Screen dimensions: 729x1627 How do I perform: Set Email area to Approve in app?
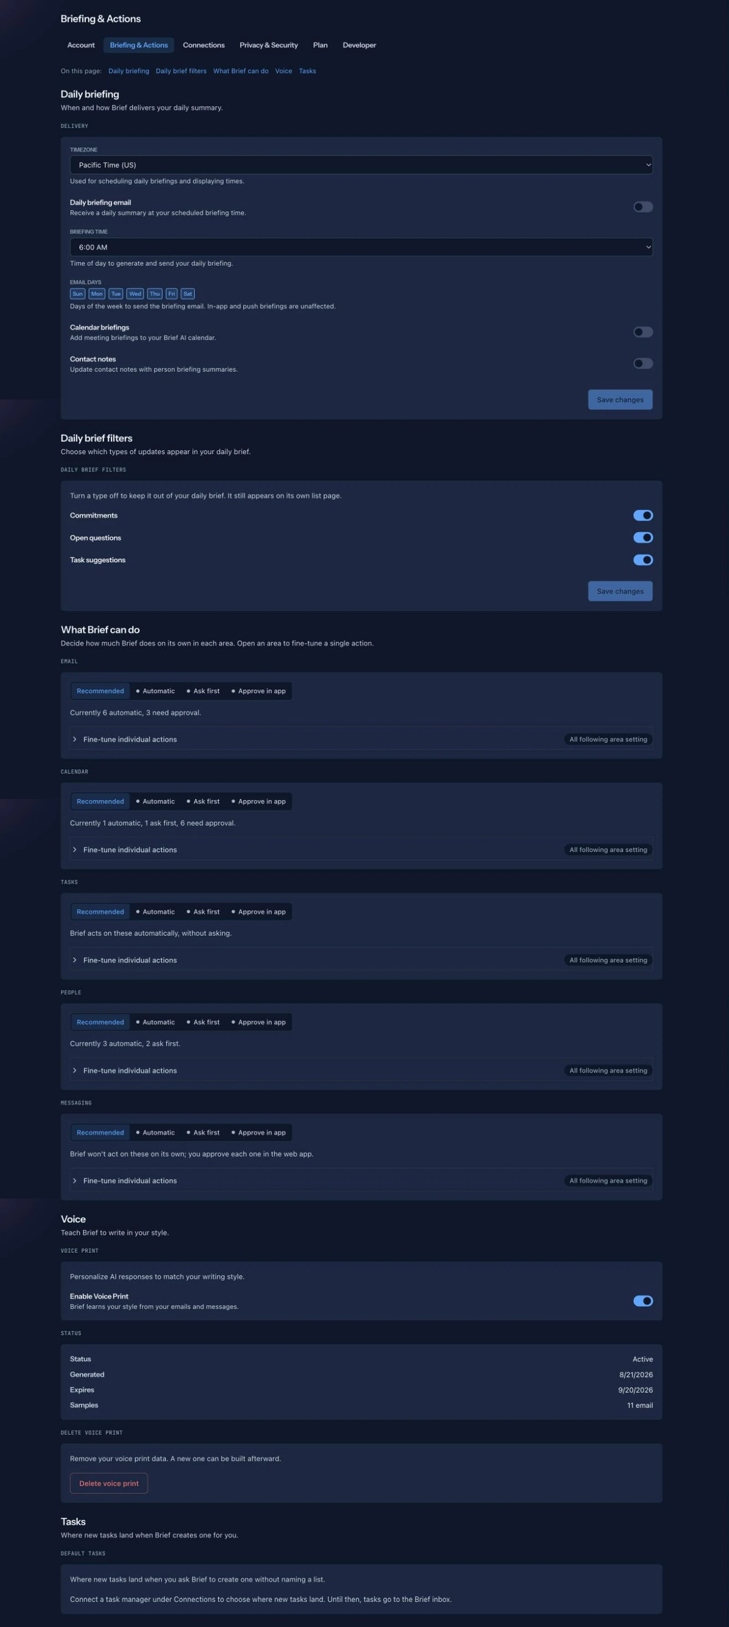[x=259, y=691]
